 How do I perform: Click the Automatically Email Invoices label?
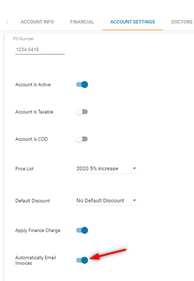point(36,260)
